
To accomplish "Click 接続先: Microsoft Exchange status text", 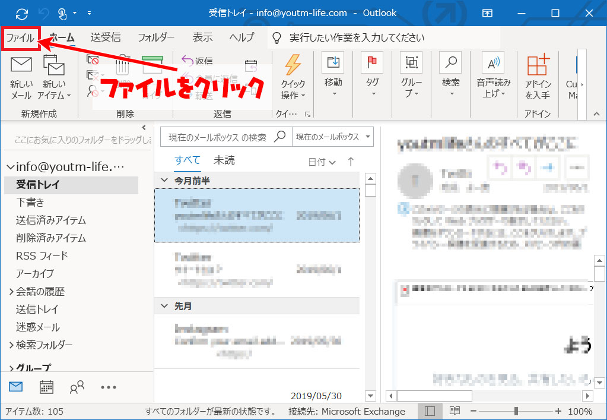I will pyautogui.click(x=347, y=412).
